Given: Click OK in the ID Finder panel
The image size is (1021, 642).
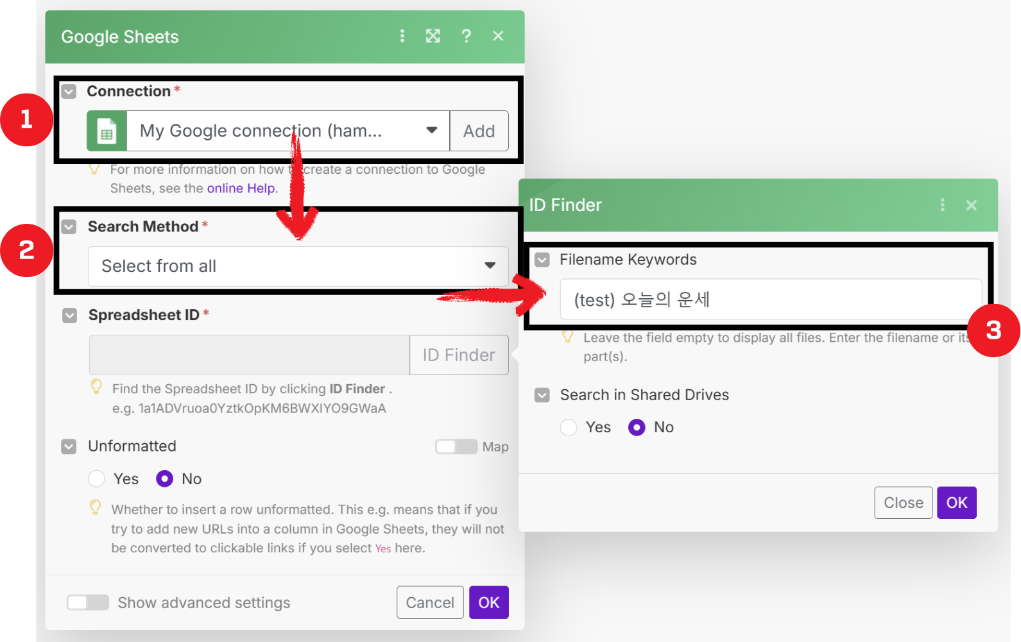Looking at the screenshot, I should pos(957,503).
